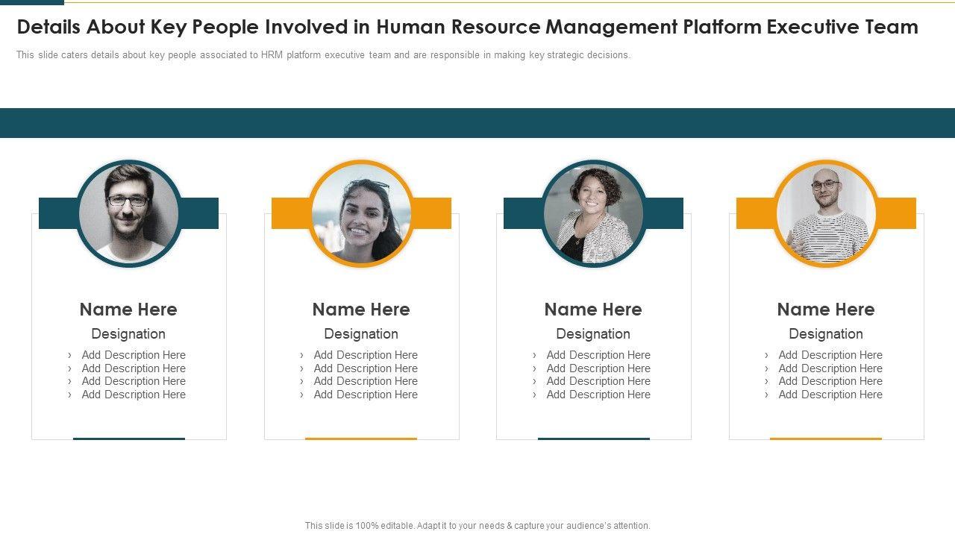Select 'Designation' under the curly-haired woman's photo
Viewport: 955px width, 537px height.
(593, 334)
